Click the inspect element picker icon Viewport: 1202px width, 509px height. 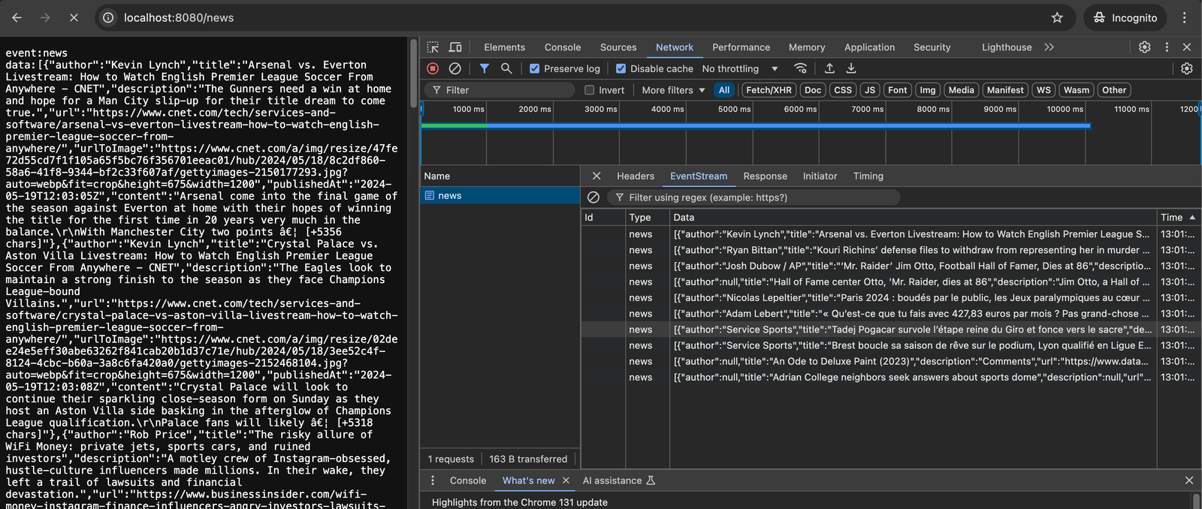[433, 47]
